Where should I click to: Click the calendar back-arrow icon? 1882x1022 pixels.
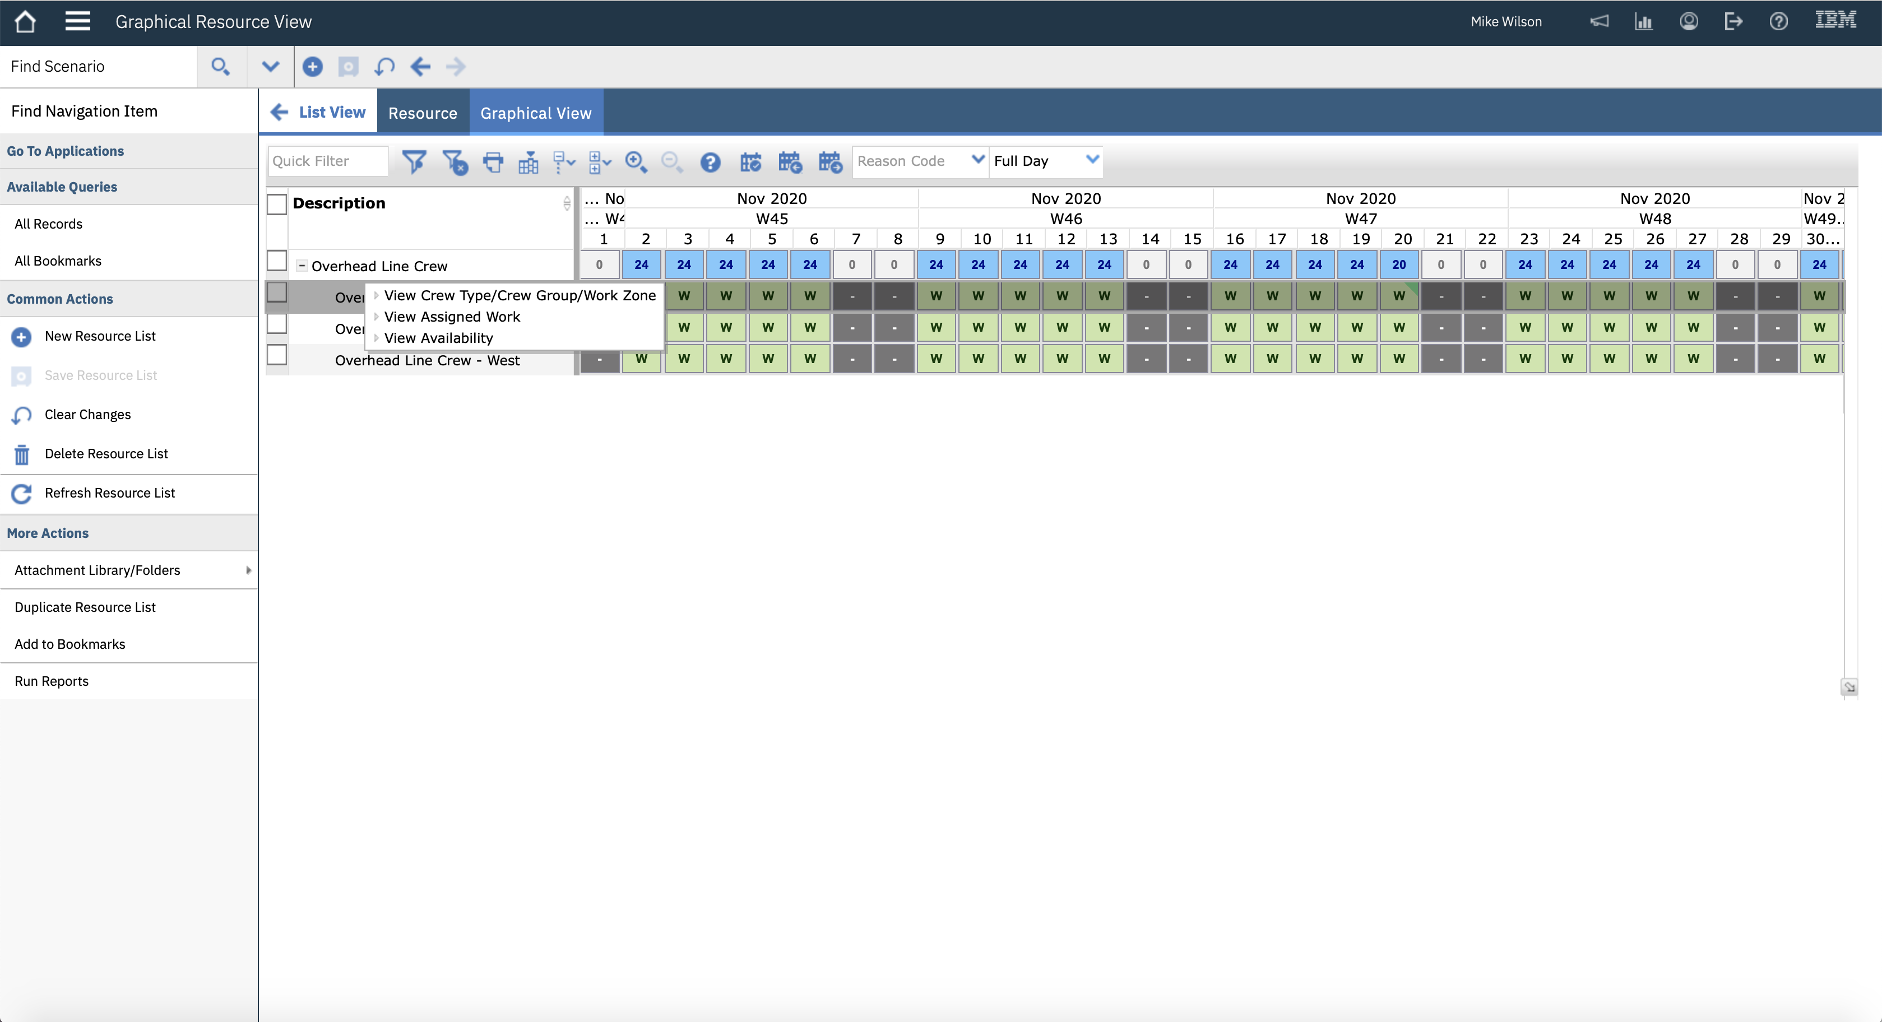(790, 161)
